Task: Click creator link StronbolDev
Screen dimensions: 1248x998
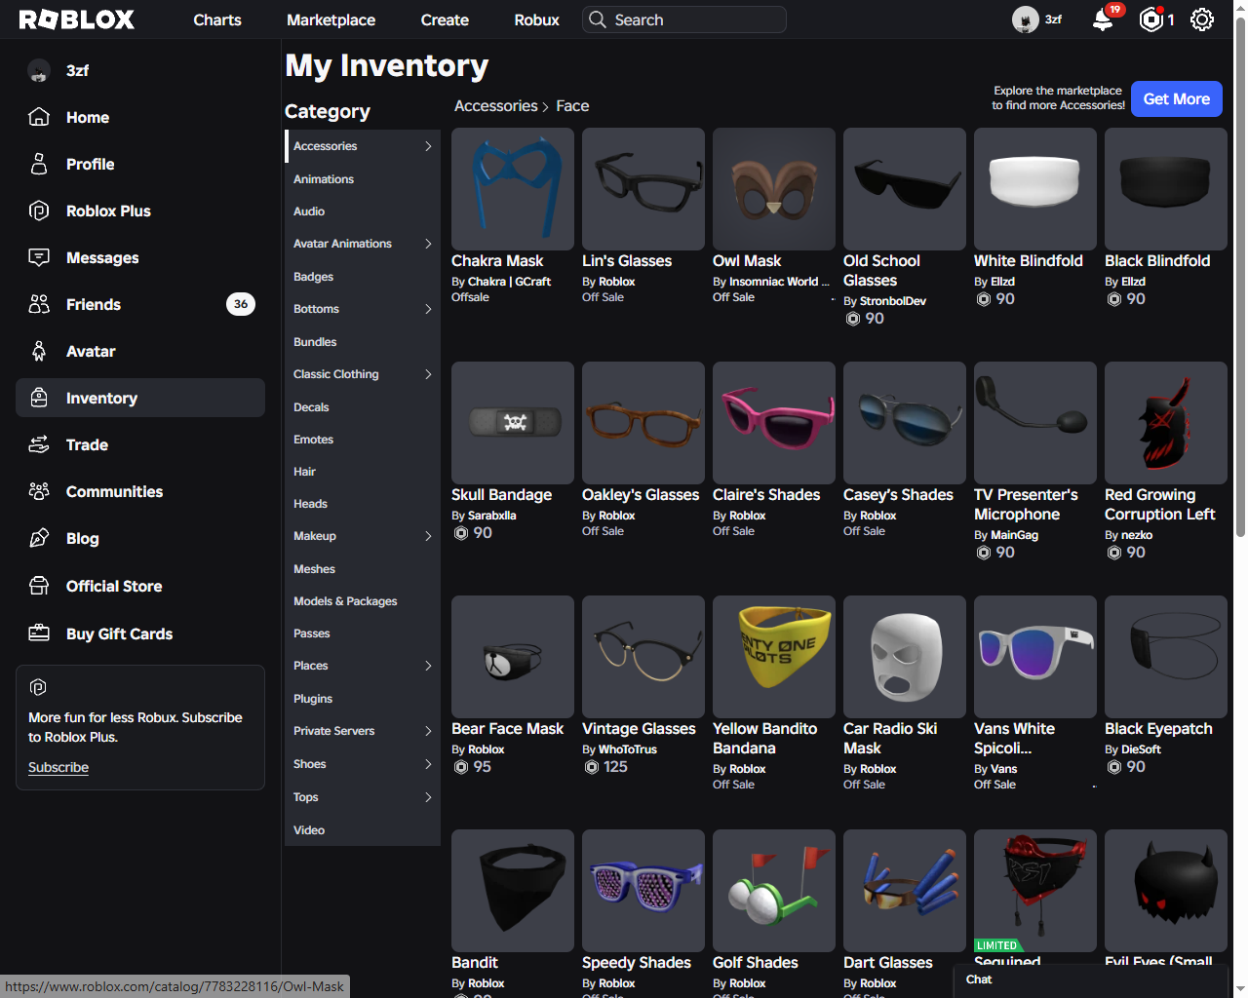Action: click(x=893, y=301)
